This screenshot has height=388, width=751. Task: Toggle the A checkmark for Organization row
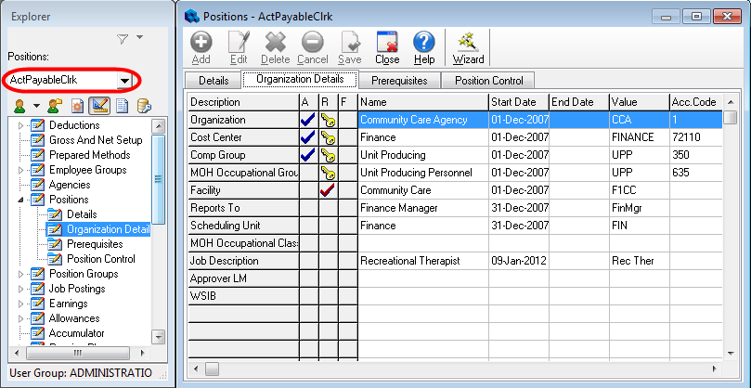coord(308,120)
